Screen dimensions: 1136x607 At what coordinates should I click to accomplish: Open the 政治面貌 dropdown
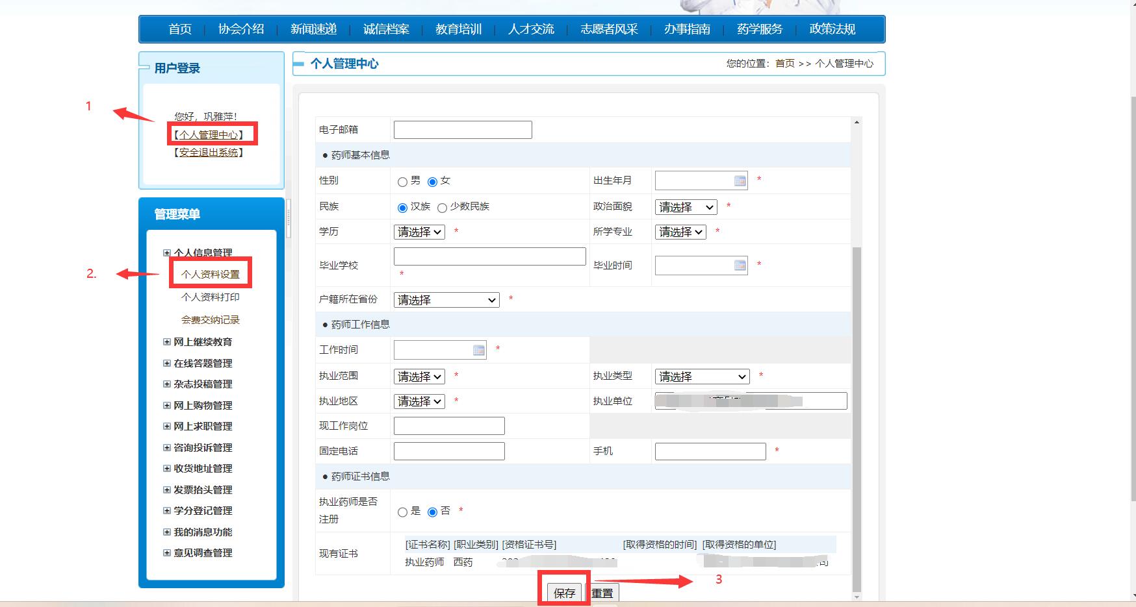point(686,207)
